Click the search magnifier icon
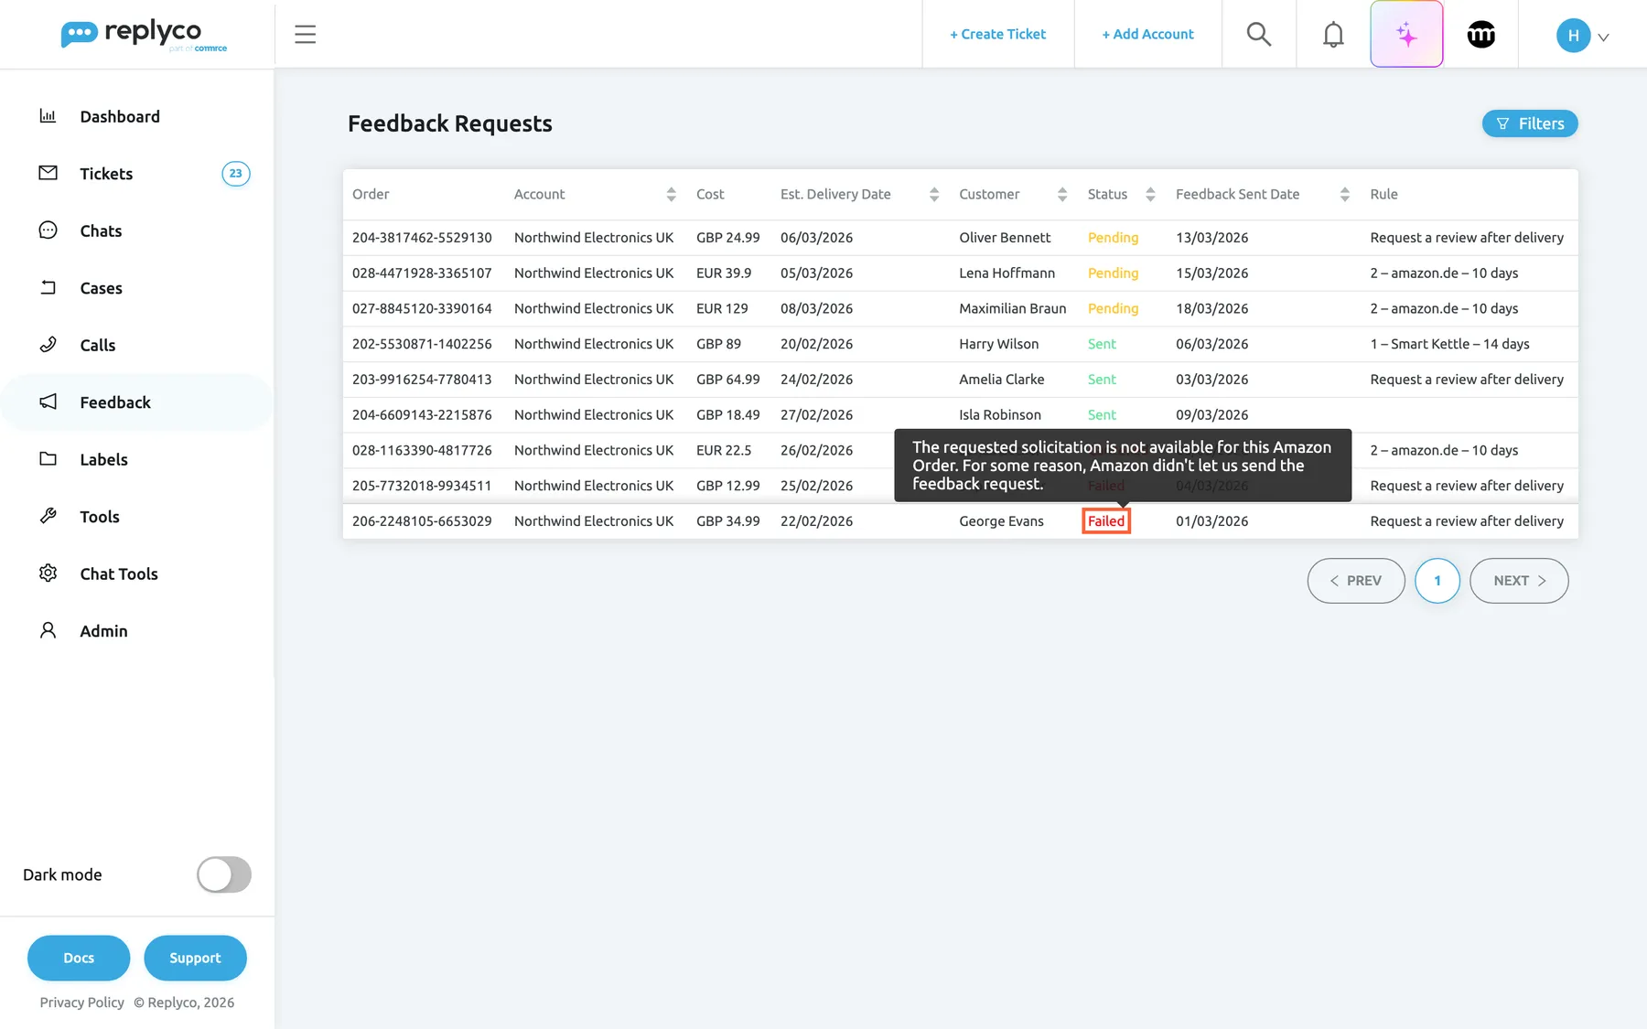1647x1029 pixels. (x=1259, y=35)
